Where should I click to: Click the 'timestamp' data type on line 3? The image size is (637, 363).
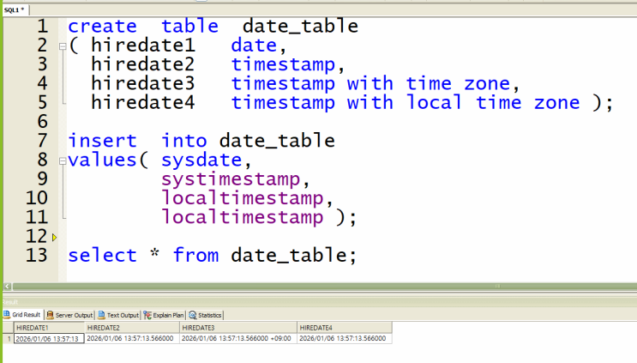pyautogui.click(x=283, y=65)
